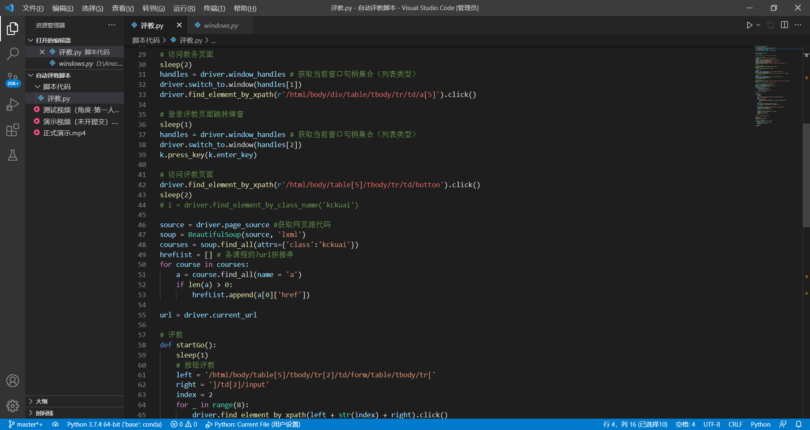Screen dimensions: 810x430
Task: Open the feedback icon in status bar
Action: [x=783, y=425]
